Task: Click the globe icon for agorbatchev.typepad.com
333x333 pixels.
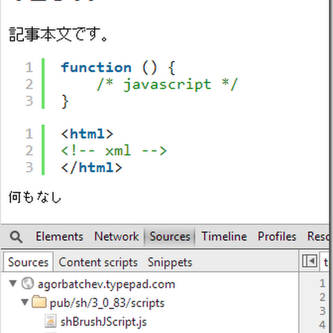Action: point(28,284)
